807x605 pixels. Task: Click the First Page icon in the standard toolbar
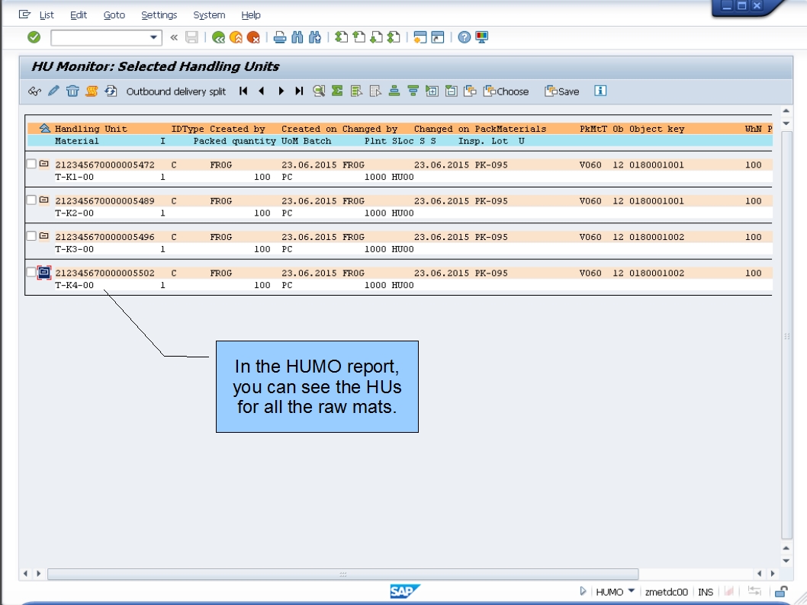(341, 37)
